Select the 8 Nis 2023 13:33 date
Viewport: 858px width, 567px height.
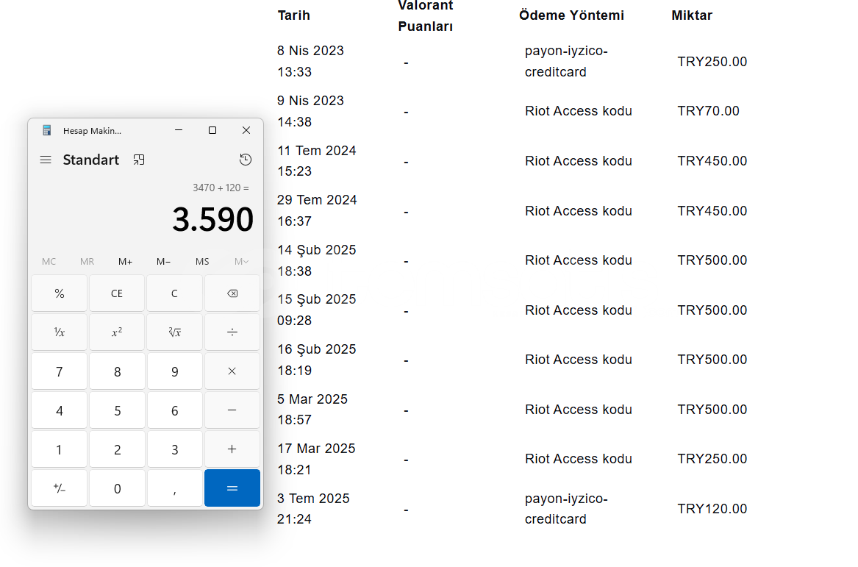(310, 61)
